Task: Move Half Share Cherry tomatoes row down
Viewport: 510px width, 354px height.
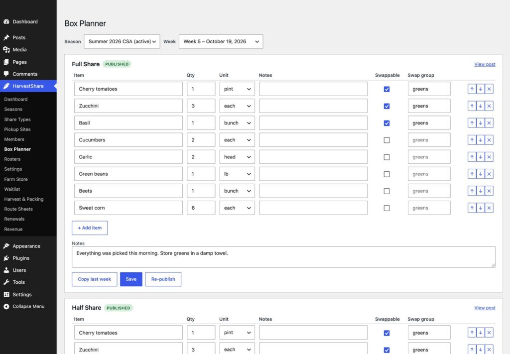Action: [x=481, y=333]
